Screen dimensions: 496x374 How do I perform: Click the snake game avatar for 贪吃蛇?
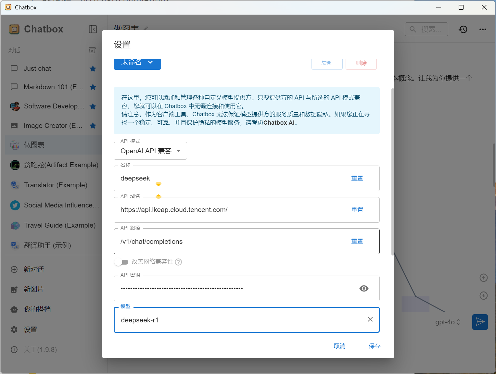coord(15,165)
